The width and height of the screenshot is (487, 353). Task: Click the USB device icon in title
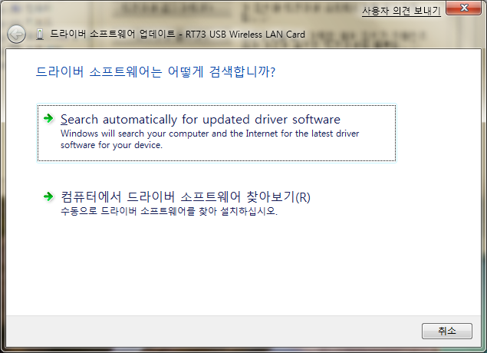40,34
